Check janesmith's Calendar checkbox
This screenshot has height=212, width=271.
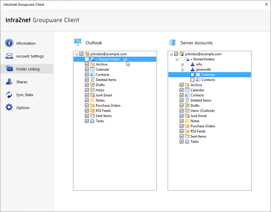[192, 75]
